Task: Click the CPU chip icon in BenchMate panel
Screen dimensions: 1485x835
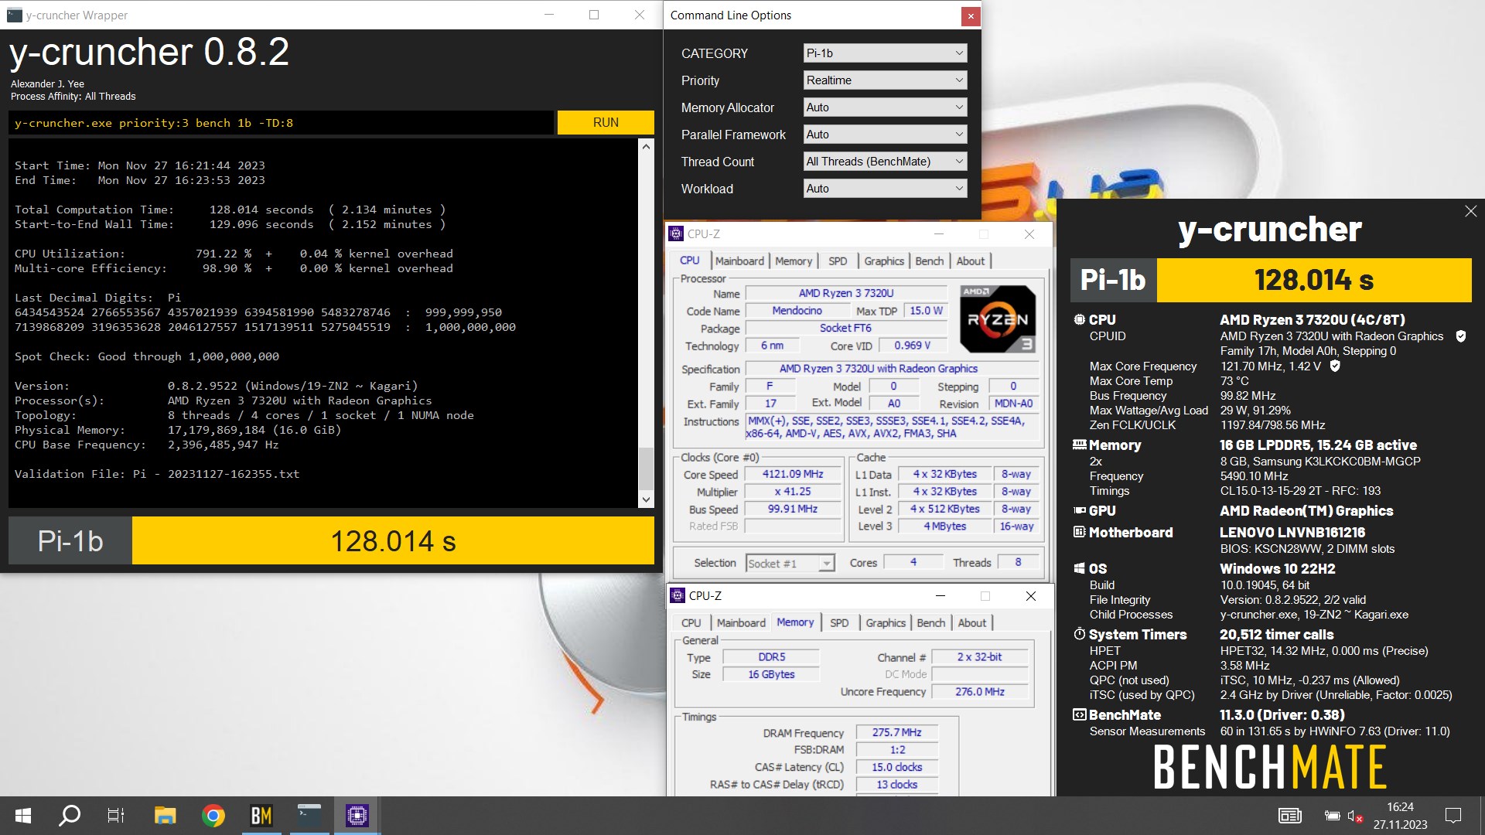Action: pyautogui.click(x=1079, y=319)
